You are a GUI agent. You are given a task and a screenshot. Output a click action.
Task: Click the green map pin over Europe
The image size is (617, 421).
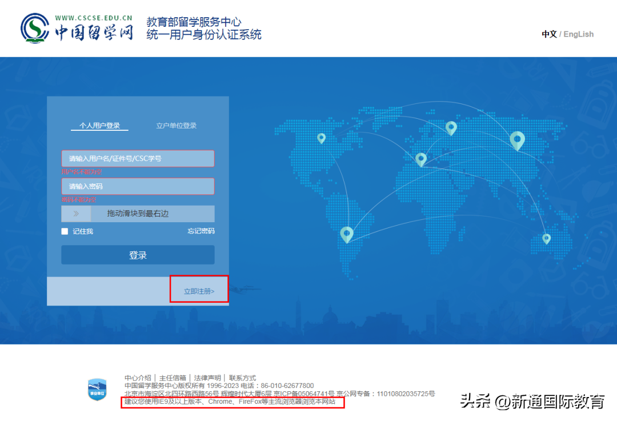451,128
